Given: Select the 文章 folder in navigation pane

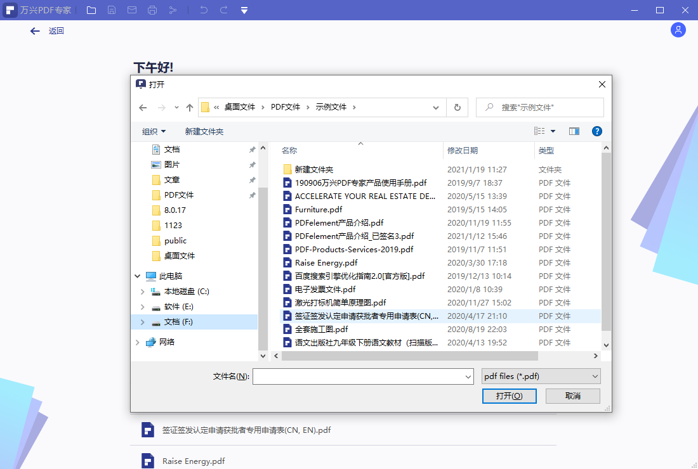Looking at the screenshot, I should (x=172, y=179).
